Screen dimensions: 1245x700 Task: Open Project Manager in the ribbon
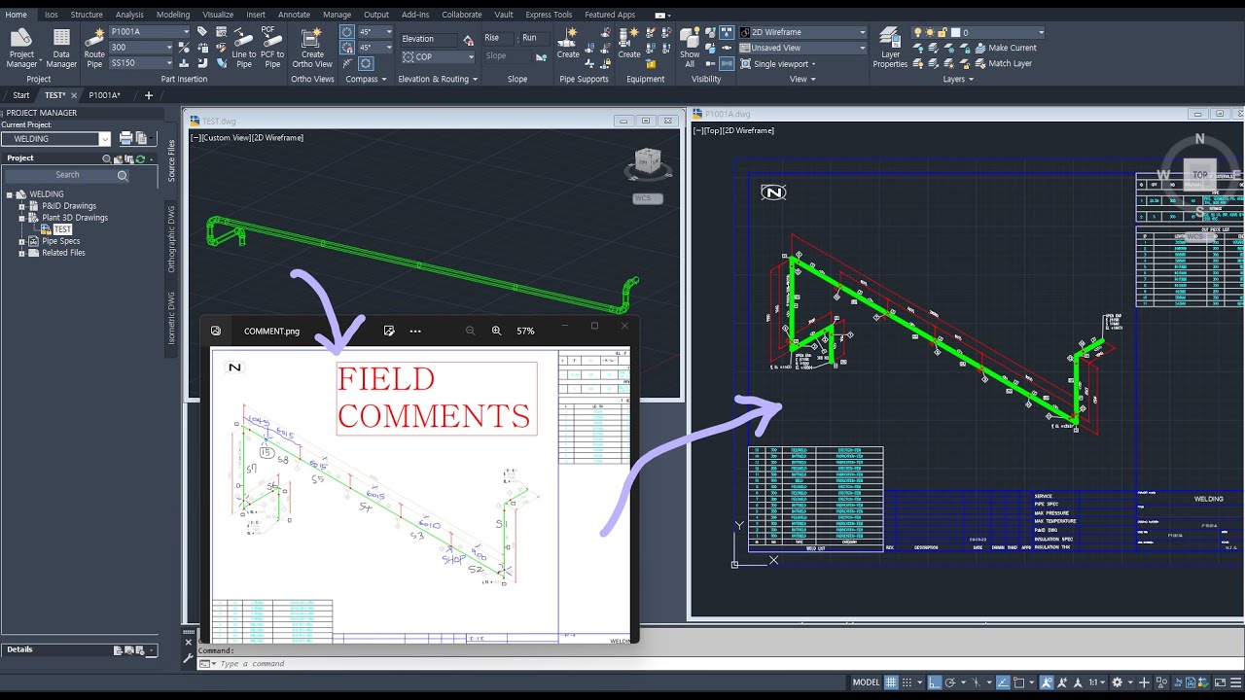coord(21,47)
